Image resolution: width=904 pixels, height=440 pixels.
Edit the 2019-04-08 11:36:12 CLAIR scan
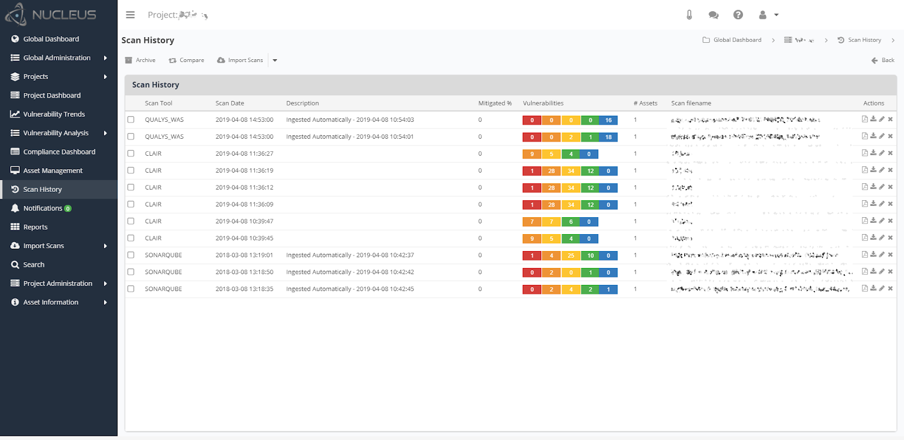click(x=881, y=187)
